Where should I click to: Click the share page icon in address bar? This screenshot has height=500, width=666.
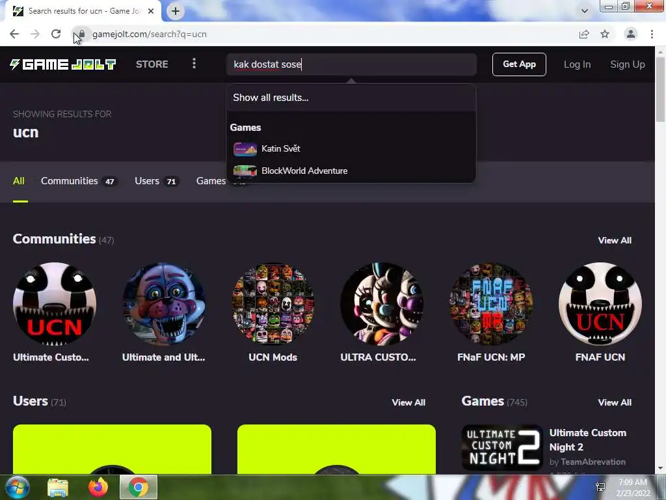[584, 34]
